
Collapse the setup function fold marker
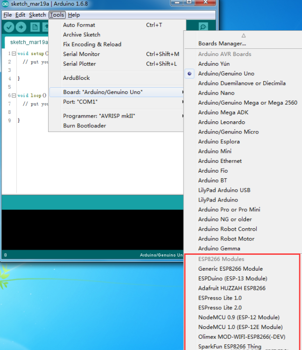pos(14,54)
